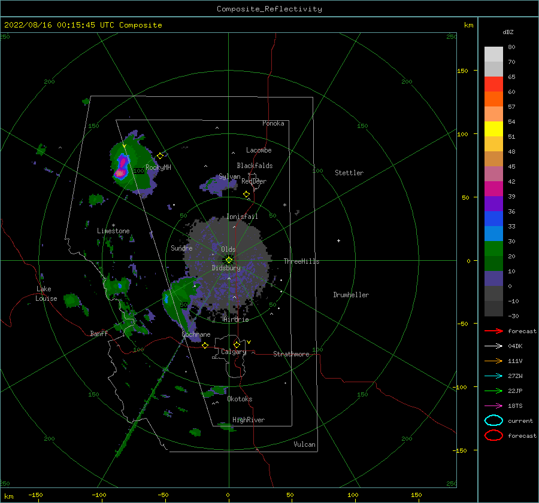This screenshot has height=503, width=539.
Task: Click the intense storm core near RockyMH
Action: pos(121,167)
